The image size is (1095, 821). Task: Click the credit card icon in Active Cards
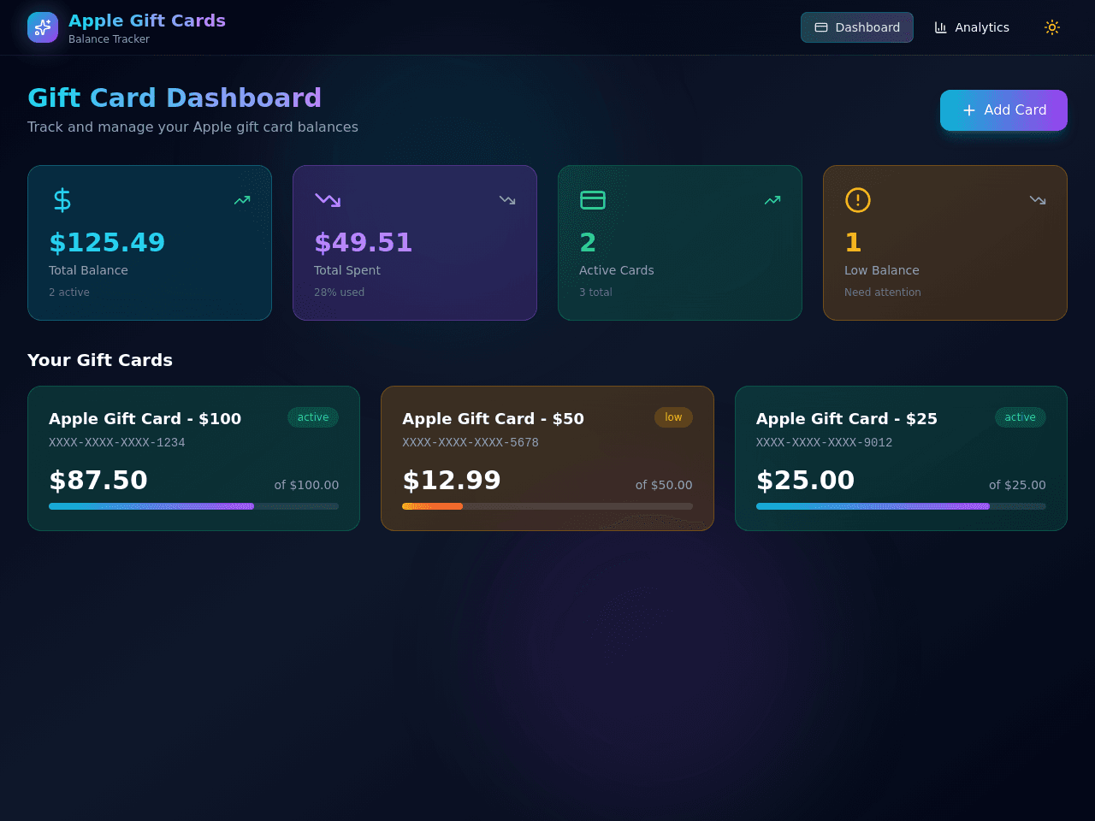tap(593, 200)
